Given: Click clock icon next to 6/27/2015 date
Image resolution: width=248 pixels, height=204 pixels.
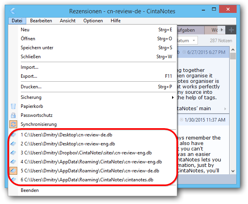Looking at the screenshot, I should 184,52.
